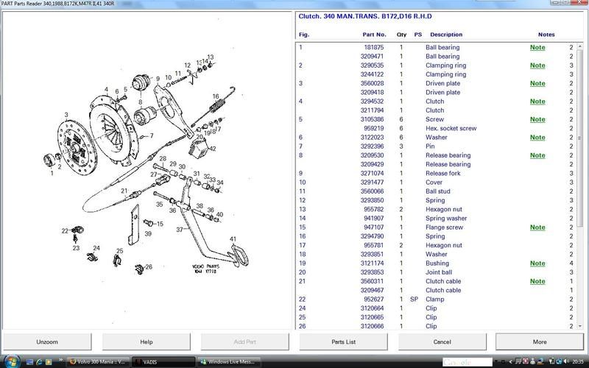
Task: Click the parts list scrollbar thumb
Action: 579,138
